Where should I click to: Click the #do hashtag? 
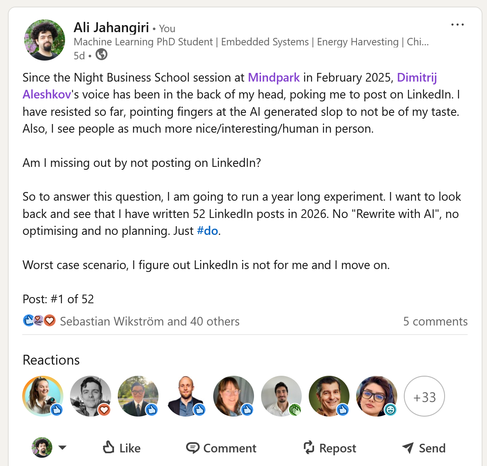(x=207, y=231)
